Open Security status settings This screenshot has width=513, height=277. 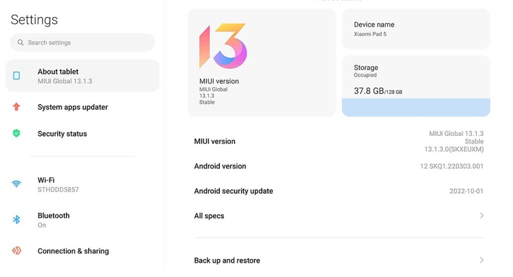83,133
